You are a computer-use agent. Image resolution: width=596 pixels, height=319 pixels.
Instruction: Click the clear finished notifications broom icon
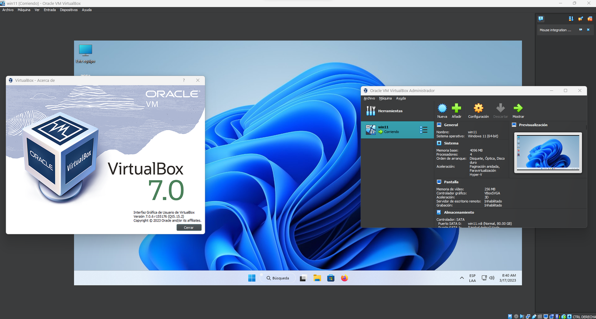pyautogui.click(x=581, y=19)
